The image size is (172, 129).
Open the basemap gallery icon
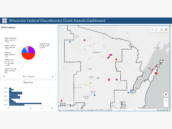tap(166, 30)
